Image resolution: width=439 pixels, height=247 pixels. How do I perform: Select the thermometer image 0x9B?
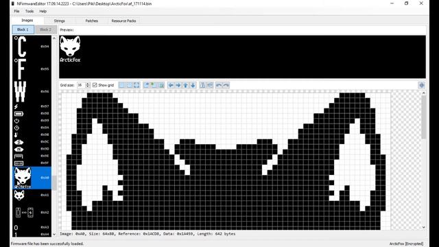[x=32, y=134]
